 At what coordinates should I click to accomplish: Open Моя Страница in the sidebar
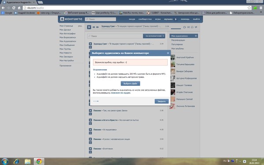pos(66,26)
